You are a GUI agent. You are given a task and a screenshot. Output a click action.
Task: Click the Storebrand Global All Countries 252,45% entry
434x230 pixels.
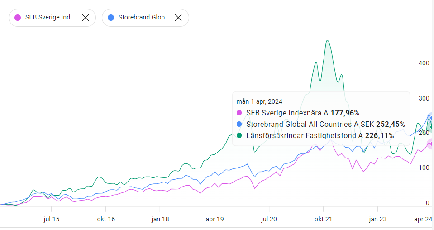click(x=325, y=124)
